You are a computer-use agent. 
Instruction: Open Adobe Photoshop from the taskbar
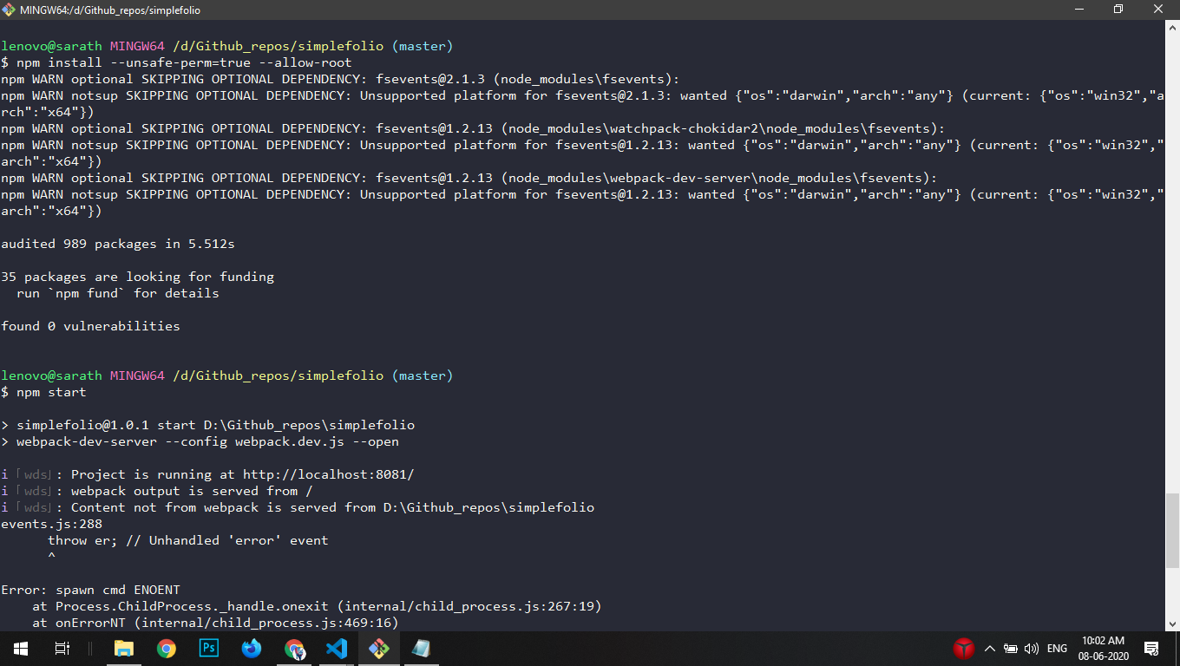209,648
